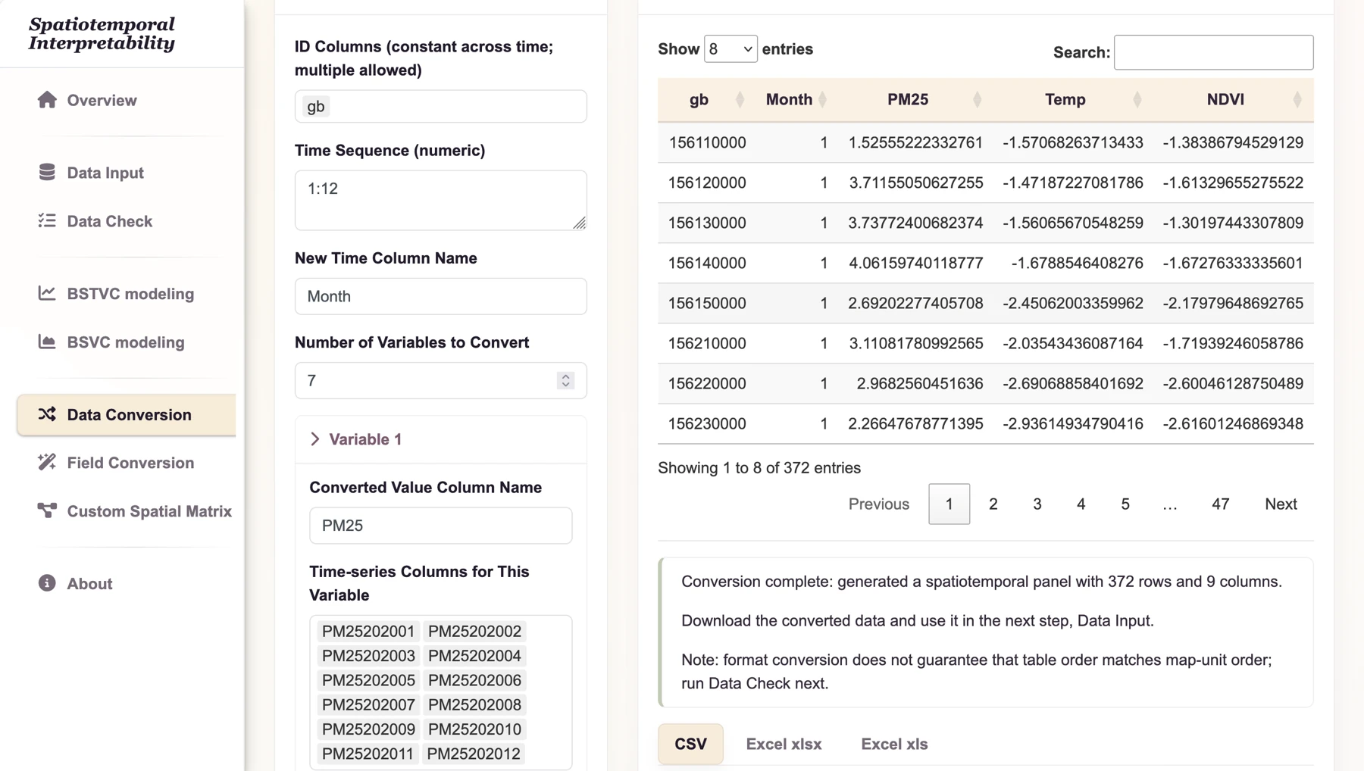The width and height of the screenshot is (1364, 771).
Task: Select the PM25202012 column tag
Action: pos(474,754)
